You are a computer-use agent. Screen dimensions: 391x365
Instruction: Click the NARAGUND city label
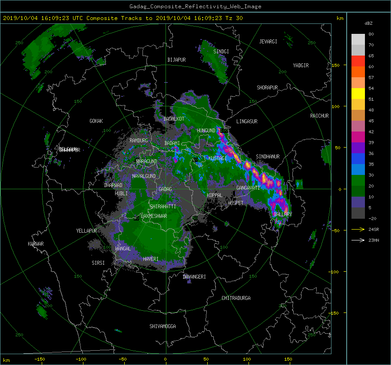tap(147, 161)
